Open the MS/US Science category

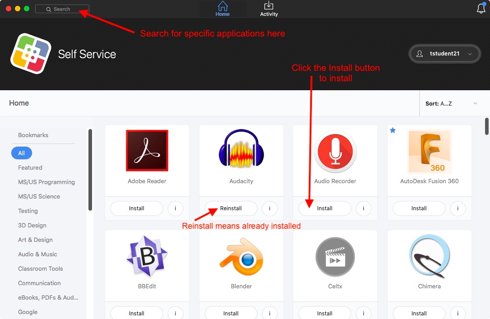coord(39,196)
